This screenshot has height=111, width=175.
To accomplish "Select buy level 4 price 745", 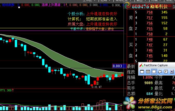I will (150, 56).
